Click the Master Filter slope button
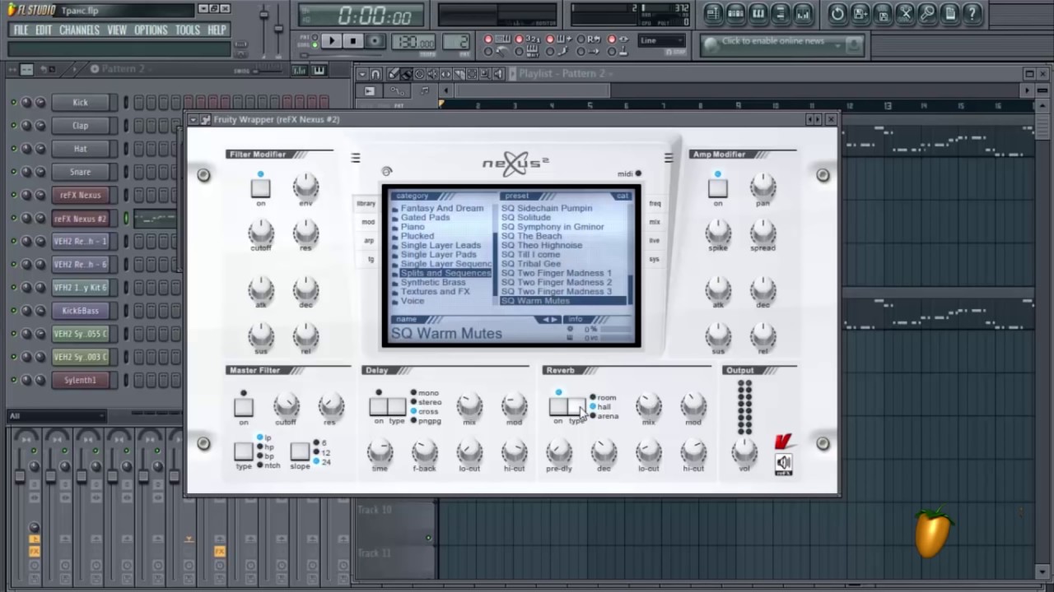The height and width of the screenshot is (592, 1054). click(300, 451)
